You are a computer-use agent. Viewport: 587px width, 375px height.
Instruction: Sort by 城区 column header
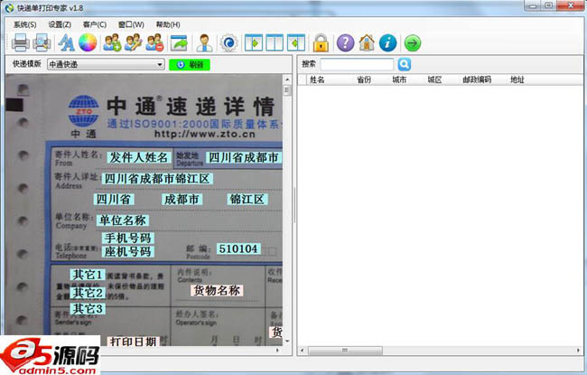[434, 80]
